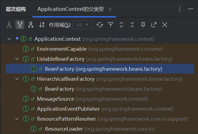Viewport: 198px width, 134px height.
Task: Click interface icon beside HierarchicalBeanFactory
Action: click(x=26, y=79)
